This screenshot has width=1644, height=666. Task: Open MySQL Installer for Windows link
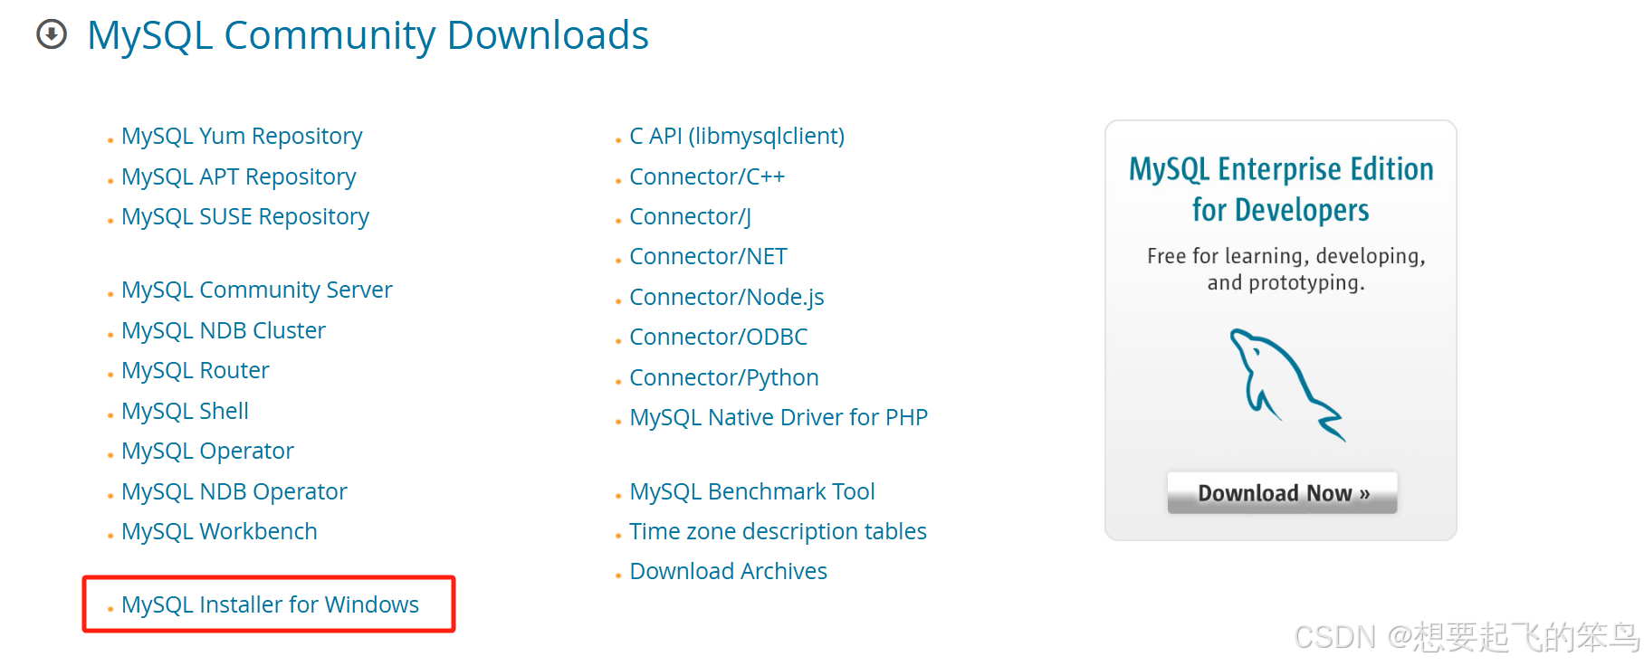pyautogui.click(x=270, y=604)
